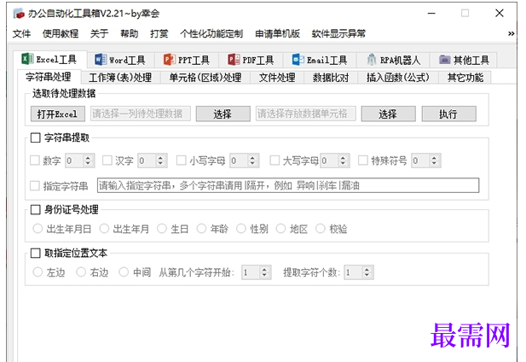Close the toolbox window
This screenshot has height=362, width=526.
coord(500,13)
